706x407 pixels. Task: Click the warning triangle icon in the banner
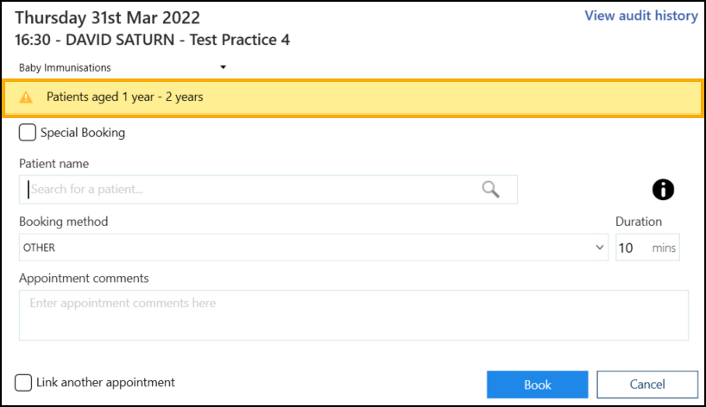[26, 97]
